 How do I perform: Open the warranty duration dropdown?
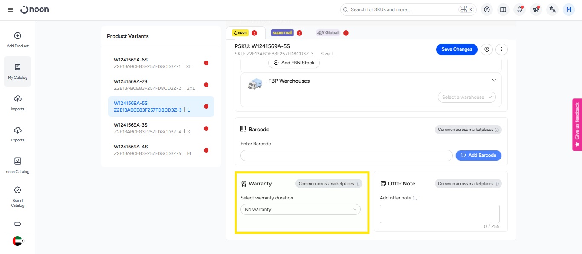pos(300,209)
